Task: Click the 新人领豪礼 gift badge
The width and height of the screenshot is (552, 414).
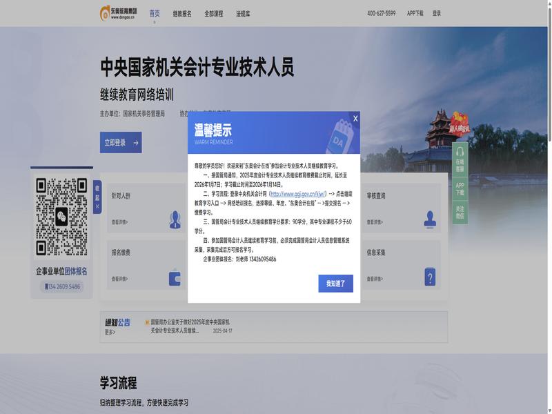Action: 460,126
